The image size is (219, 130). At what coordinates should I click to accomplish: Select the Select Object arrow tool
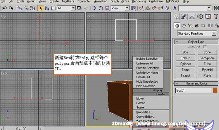click(x=41, y=8)
